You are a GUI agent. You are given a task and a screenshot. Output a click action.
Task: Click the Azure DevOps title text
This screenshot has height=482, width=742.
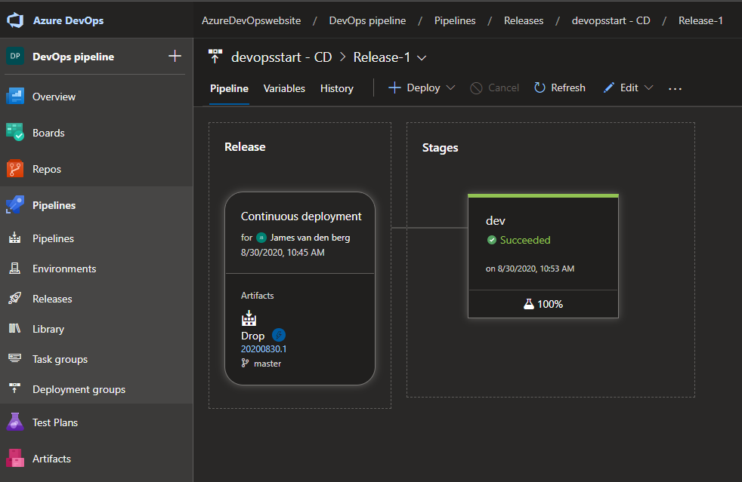coord(68,20)
